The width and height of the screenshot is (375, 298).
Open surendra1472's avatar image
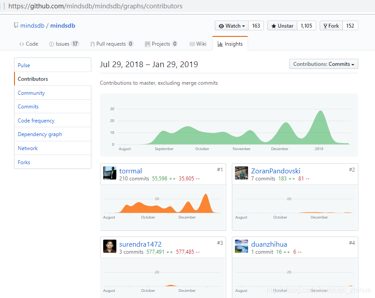(x=110, y=246)
